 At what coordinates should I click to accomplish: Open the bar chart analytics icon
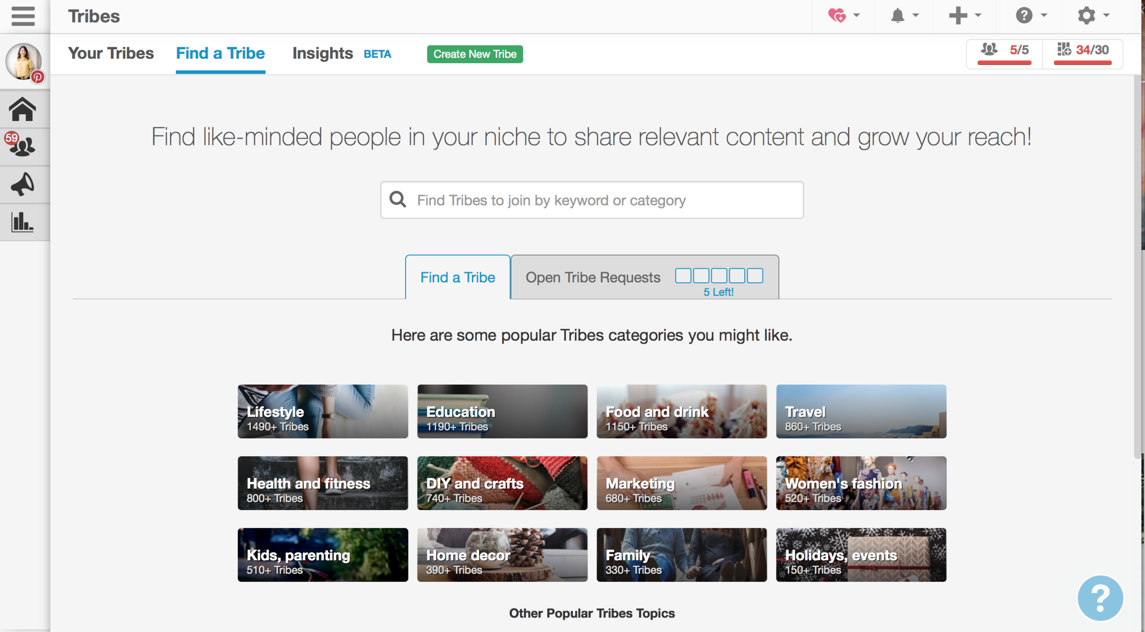[x=22, y=222]
